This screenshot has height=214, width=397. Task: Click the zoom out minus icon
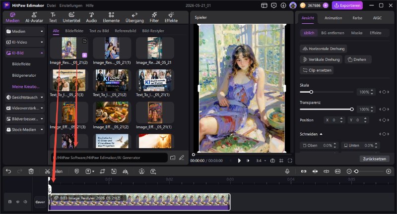(349, 171)
